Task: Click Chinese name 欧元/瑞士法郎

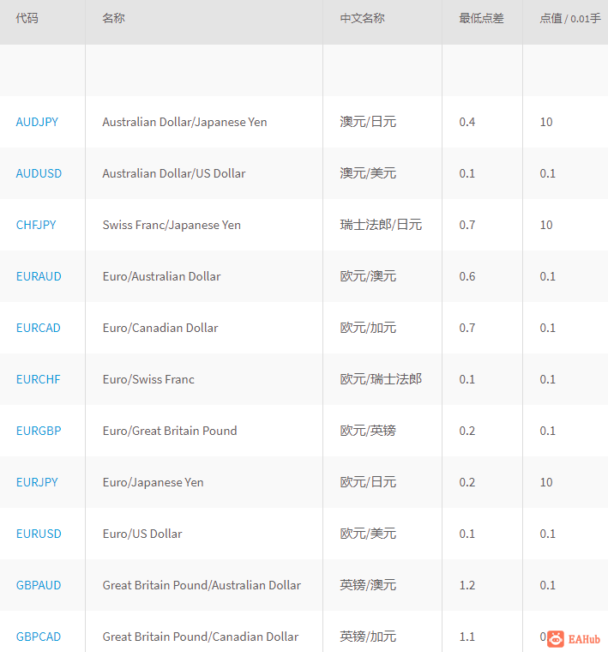Action: pyautogui.click(x=381, y=379)
